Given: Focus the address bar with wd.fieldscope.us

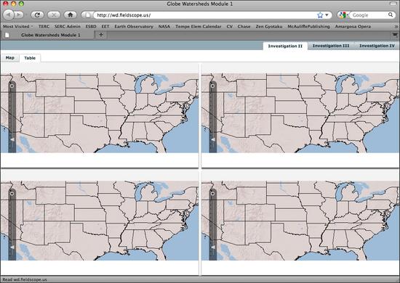Looking at the screenshot, I should point(206,15).
